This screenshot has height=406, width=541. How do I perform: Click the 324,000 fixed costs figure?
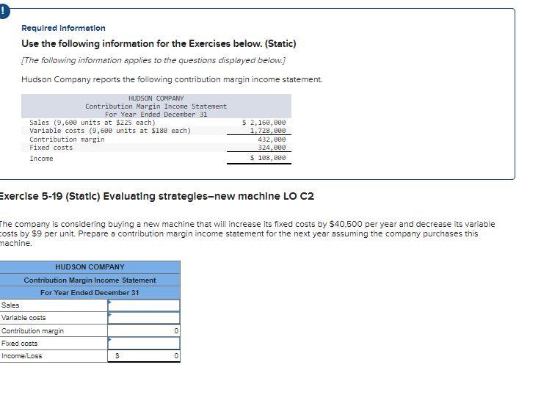(x=272, y=148)
